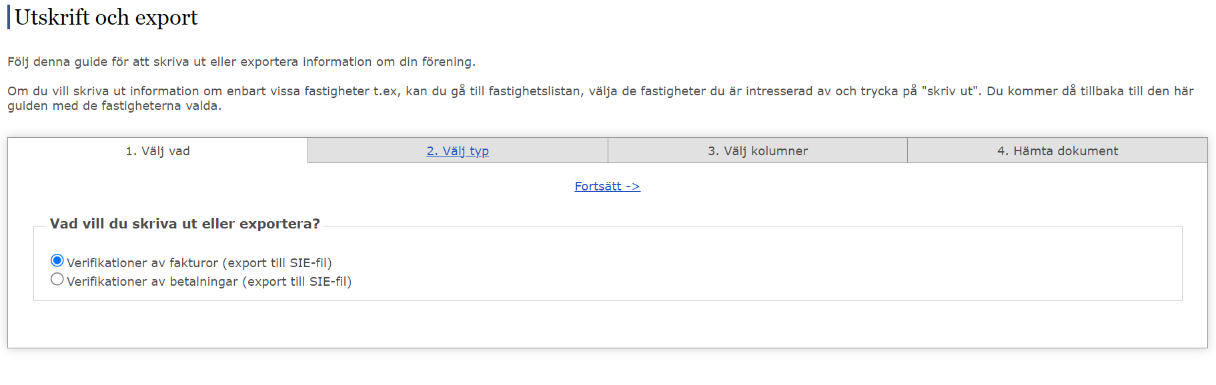The width and height of the screenshot is (1216, 385).
Task: Open the "2. Välj typ" tab link
Action: pyautogui.click(x=458, y=151)
